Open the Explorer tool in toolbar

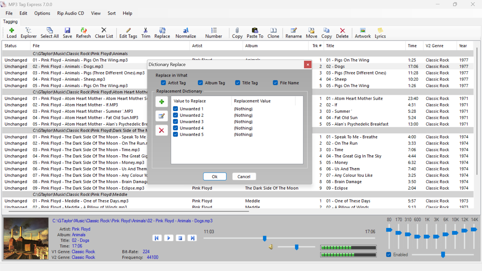[x=29, y=33]
